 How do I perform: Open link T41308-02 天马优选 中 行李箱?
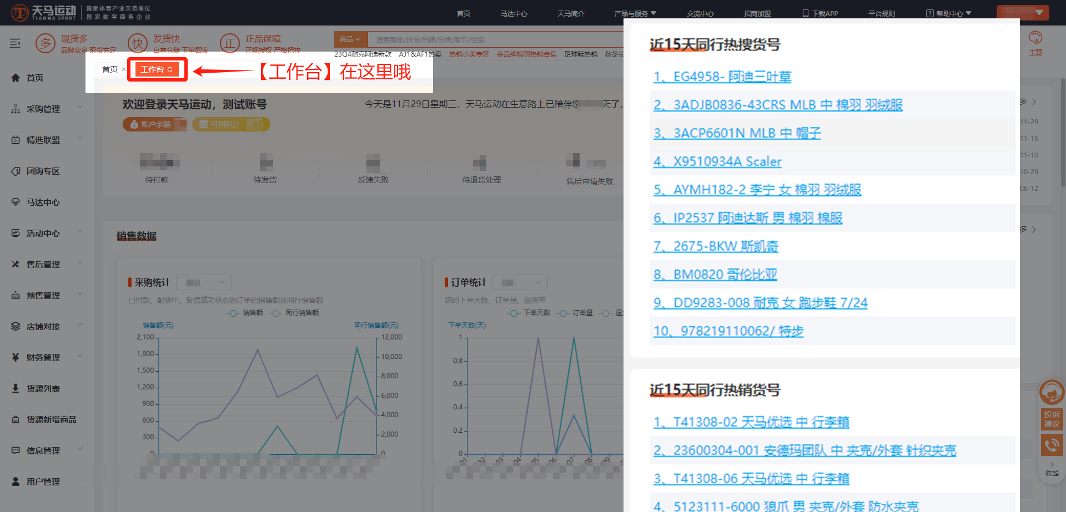[x=751, y=422]
